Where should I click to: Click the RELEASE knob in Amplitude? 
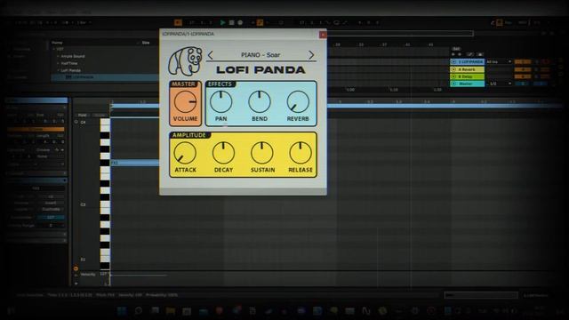(x=301, y=153)
